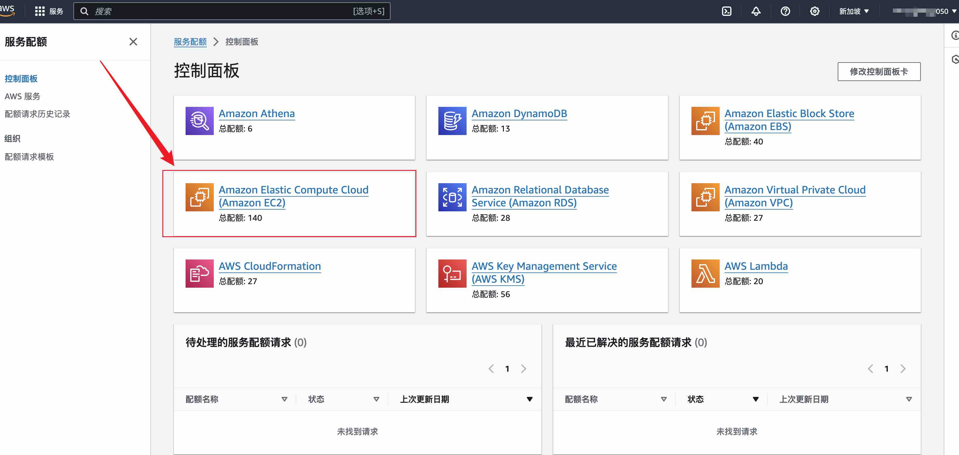Open Amazon Elastic Compute Cloud link

(293, 196)
